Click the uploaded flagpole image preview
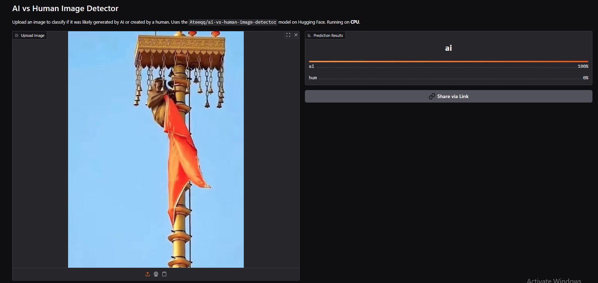The width and height of the screenshot is (598, 283). coord(156,149)
